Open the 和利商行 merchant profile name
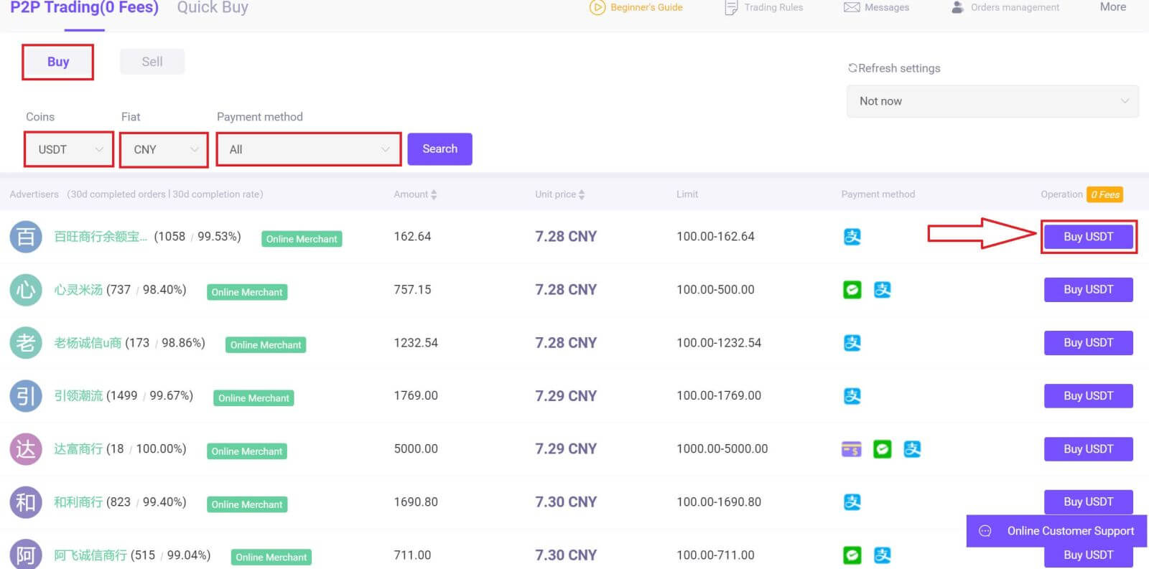Screen dimensions: 1149x569 pos(78,502)
